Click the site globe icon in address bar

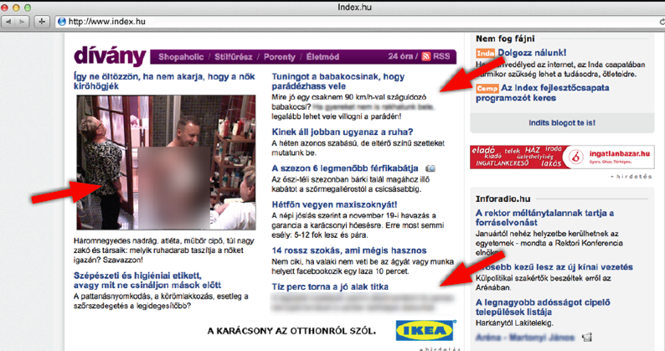tap(62, 21)
